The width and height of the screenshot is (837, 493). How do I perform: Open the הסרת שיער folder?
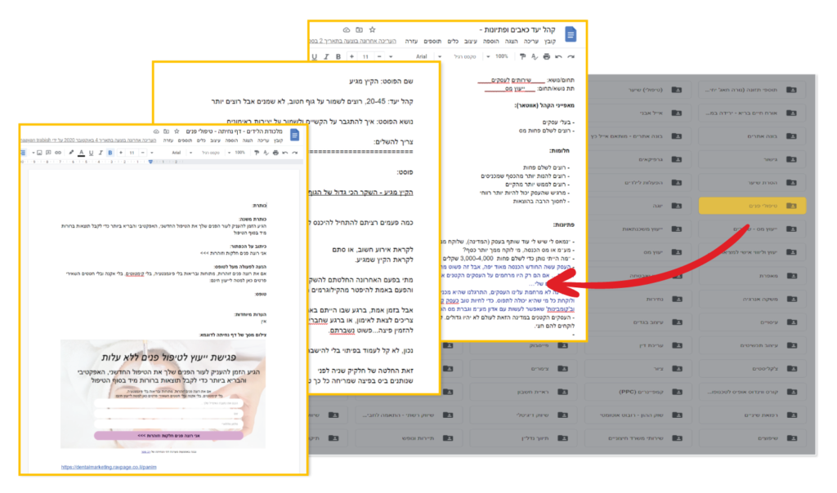[x=752, y=183]
